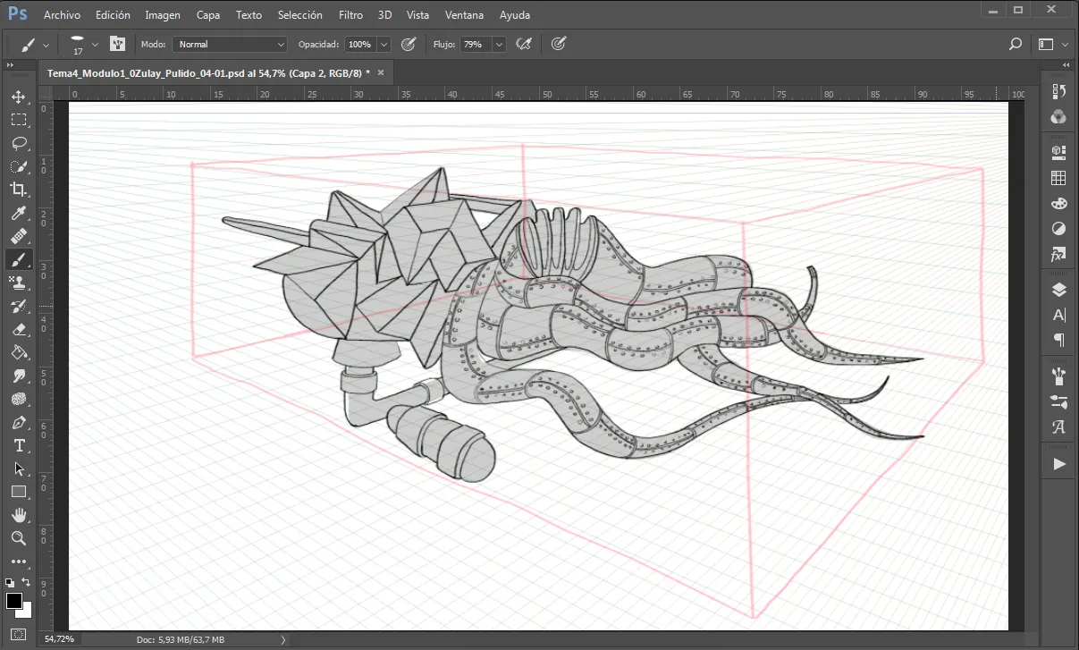Open the Swatches grid panel icon
Viewport: 1079px width, 650px height.
pyautogui.click(x=1059, y=178)
